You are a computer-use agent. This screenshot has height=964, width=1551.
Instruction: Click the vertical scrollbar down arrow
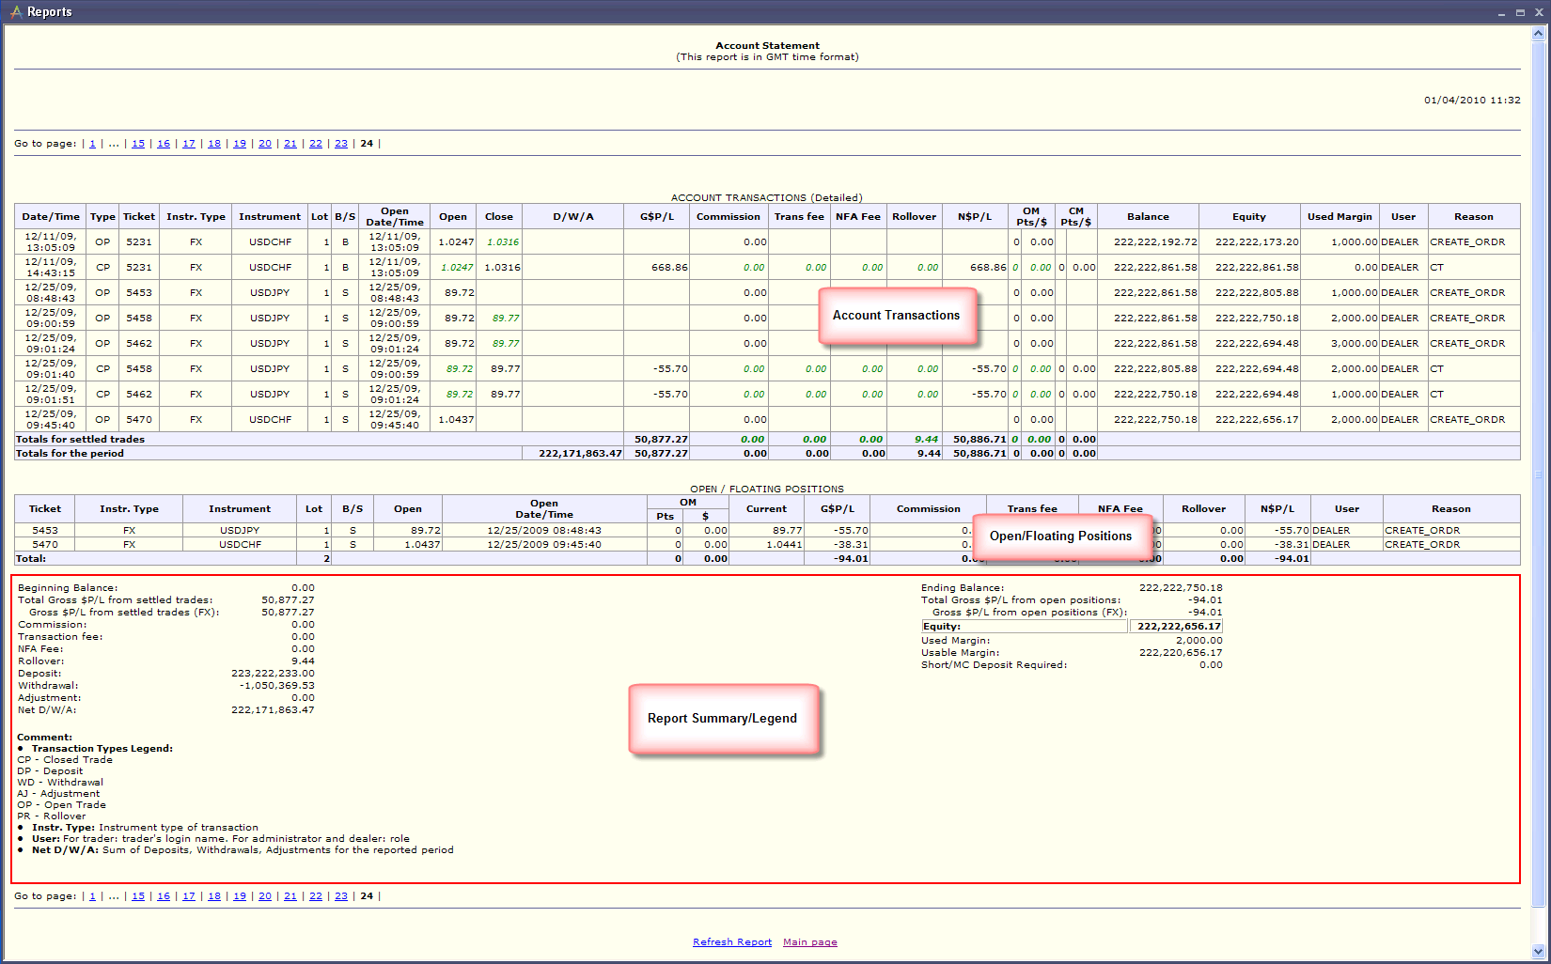pyautogui.click(x=1539, y=950)
